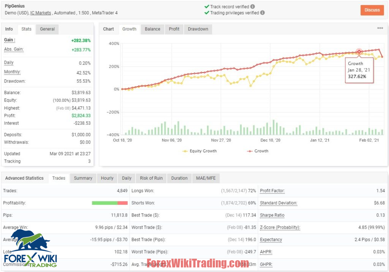Click the orange Discuss button
This screenshot has height=272, width=389.
pos(372,10)
